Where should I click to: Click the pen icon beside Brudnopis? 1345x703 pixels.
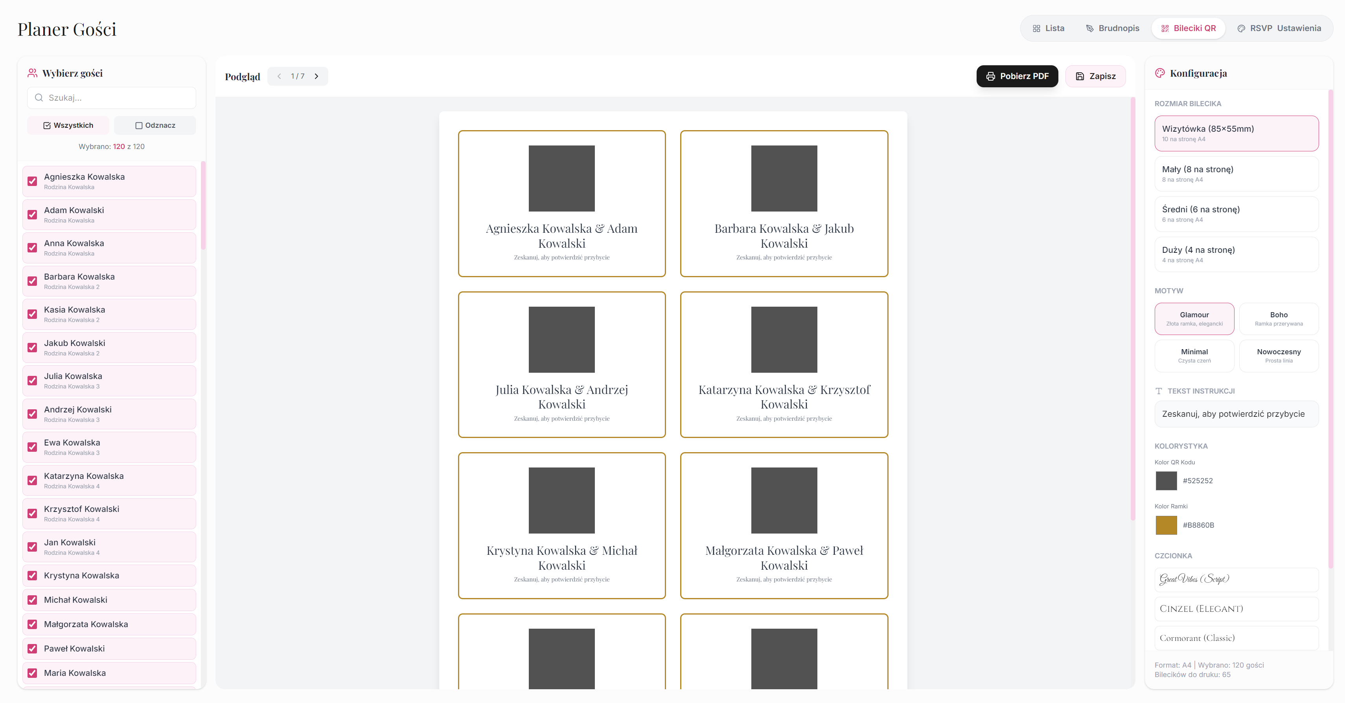pos(1090,29)
